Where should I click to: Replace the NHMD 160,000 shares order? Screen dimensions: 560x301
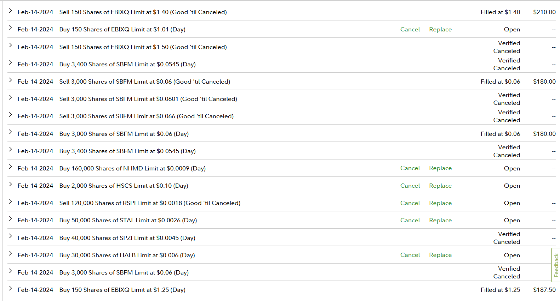point(440,168)
